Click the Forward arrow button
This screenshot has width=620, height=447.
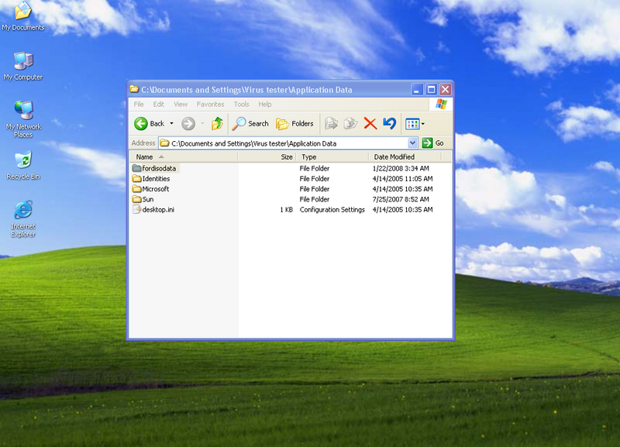point(188,124)
